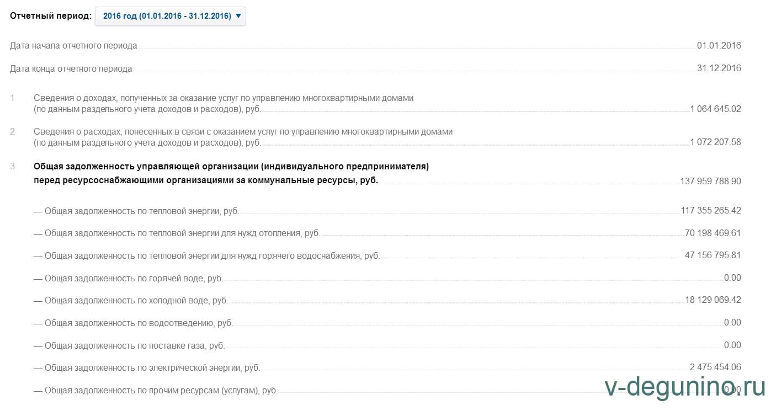
Task: Click row number 1 marker
Action: [12, 98]
